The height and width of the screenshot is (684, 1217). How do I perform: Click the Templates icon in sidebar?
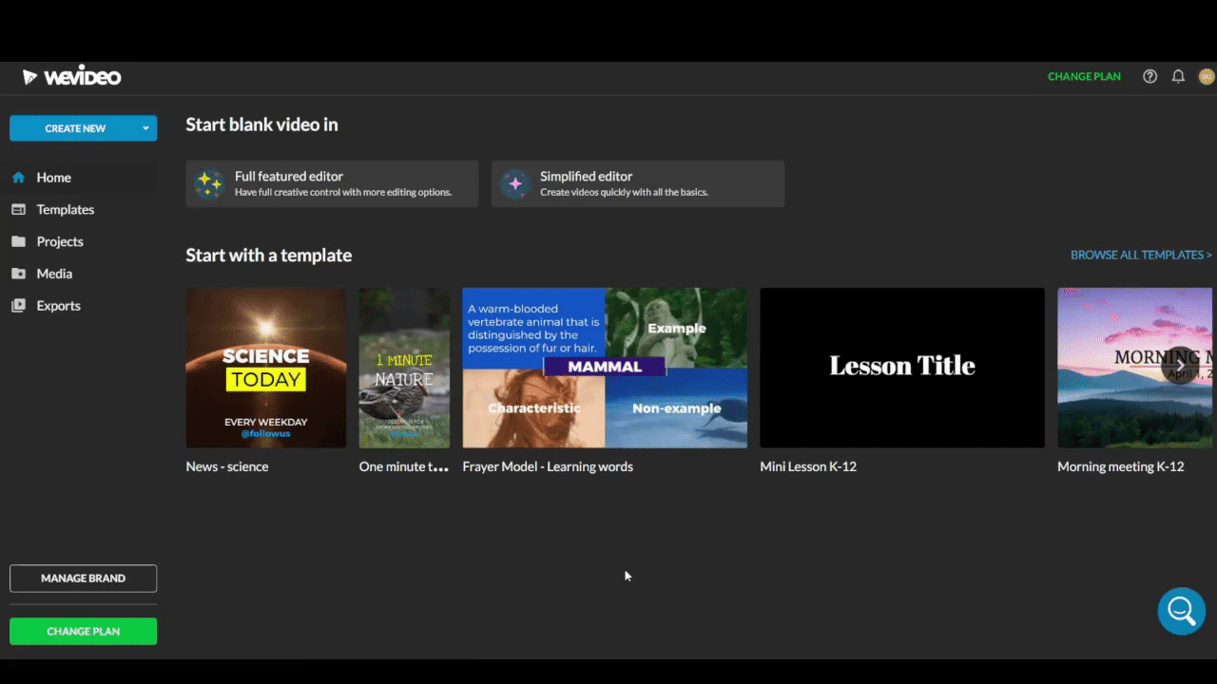point(18,210)
